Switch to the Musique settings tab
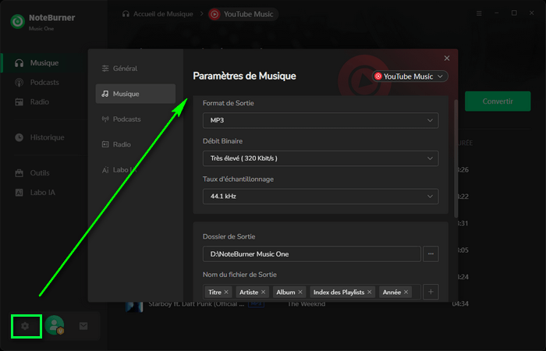This screenshot has height=351, width=546. 136,94
